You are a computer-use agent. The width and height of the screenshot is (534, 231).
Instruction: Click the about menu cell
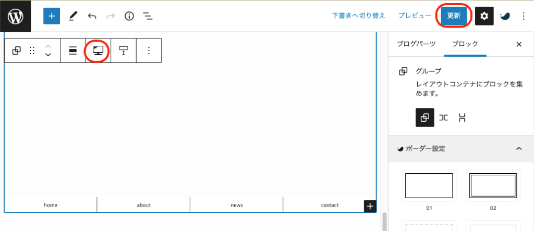click(143, 205)
